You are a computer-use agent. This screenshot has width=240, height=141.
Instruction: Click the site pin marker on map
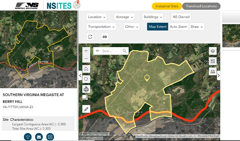pos(147,78)
